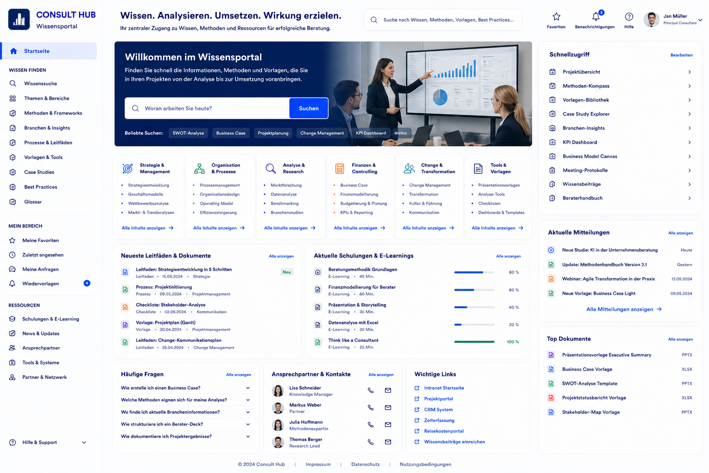Click Bearbeiten in Schnellzugriff
The height and width of the screenshot is (473, 709).
pos(681,55)
